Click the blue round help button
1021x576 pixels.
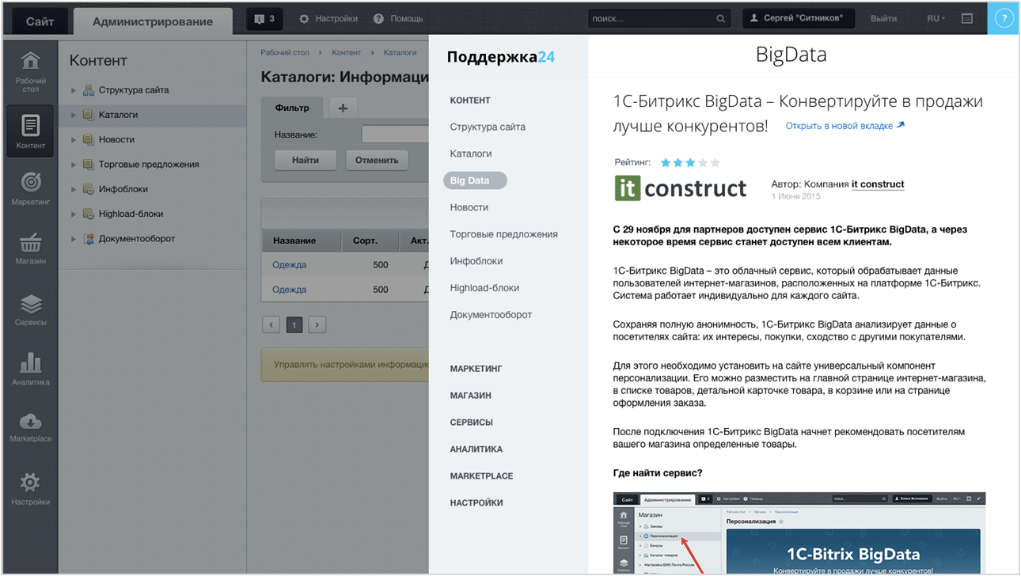point(1004,18)
